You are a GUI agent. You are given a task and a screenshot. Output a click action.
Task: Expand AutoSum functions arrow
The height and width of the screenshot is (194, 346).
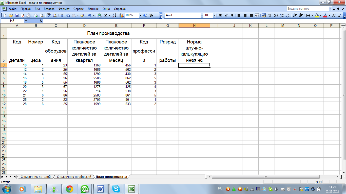tap(110, 15)
